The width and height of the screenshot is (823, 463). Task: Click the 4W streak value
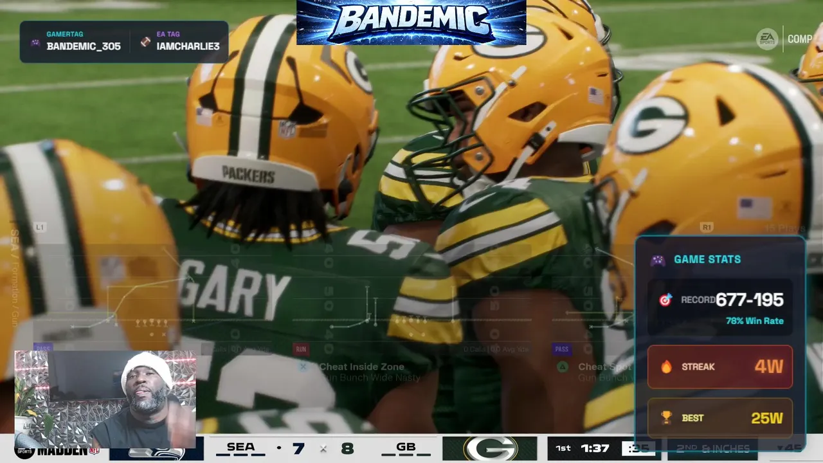pyautogui.click(x=769, y=367)
